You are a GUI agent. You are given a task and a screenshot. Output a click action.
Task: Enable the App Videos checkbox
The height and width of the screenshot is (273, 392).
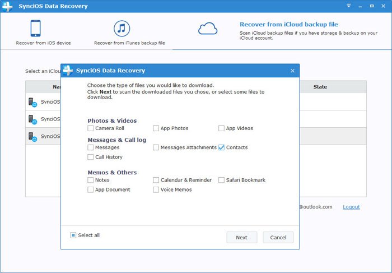coord(222,128)
